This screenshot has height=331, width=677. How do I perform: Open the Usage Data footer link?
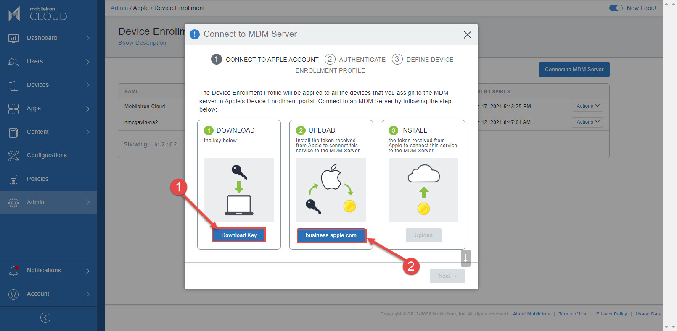pyautogui.click(x=648, y=314)
